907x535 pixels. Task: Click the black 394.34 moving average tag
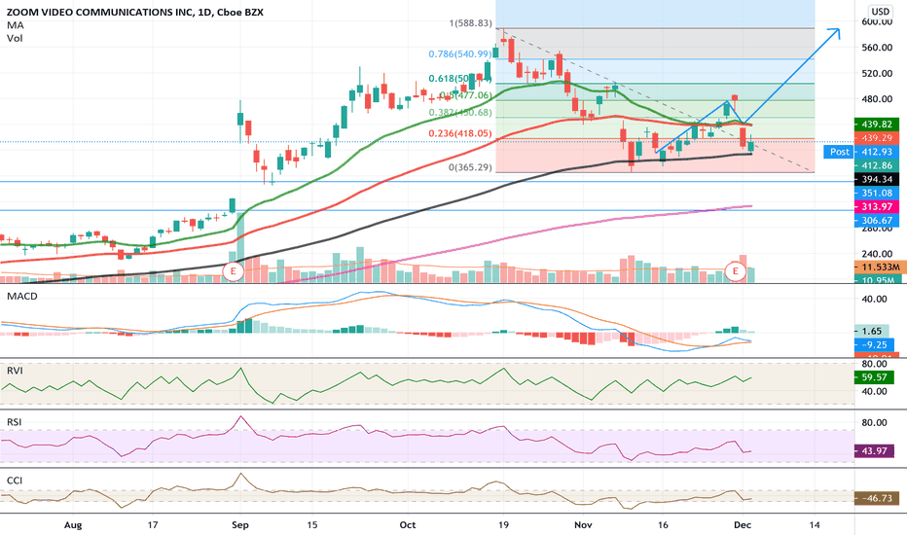[876, 179]
